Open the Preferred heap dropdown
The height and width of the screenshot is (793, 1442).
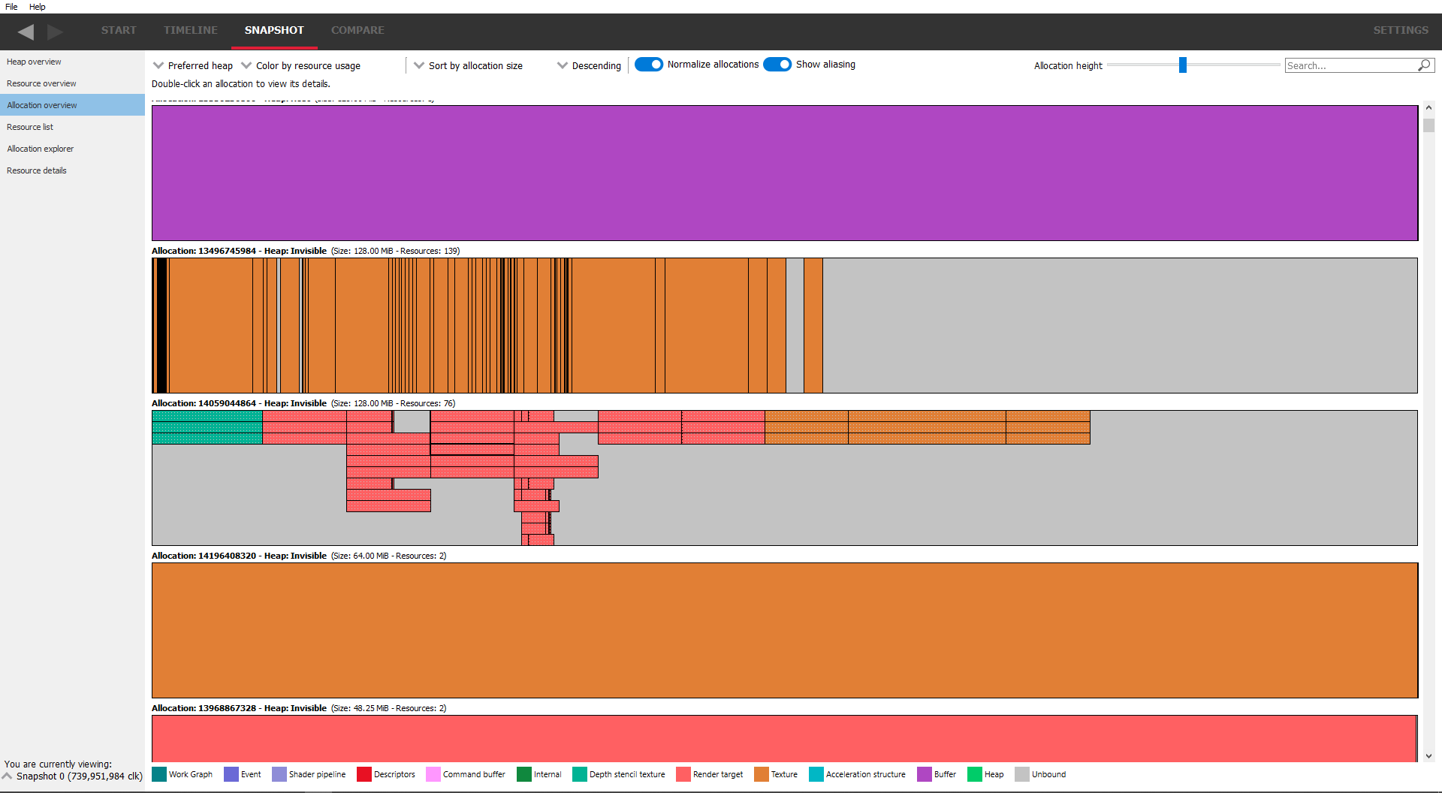[x=193, y=66]
